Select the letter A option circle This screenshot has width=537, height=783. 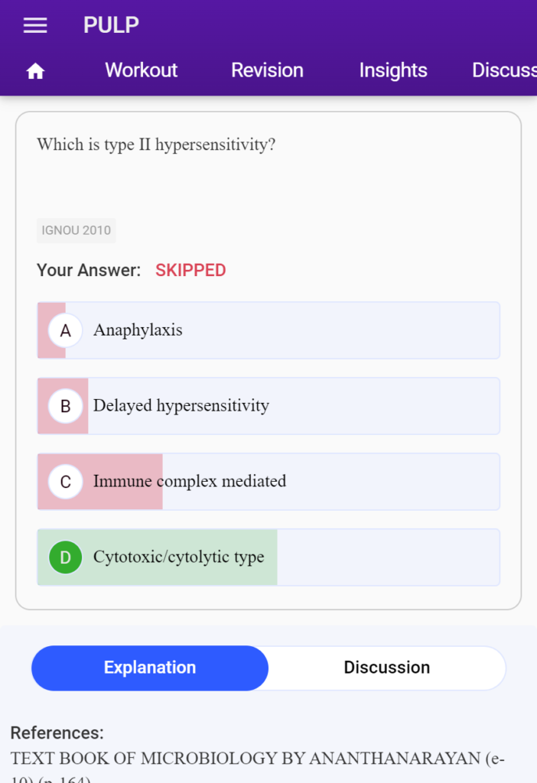[x=66, y=330]
